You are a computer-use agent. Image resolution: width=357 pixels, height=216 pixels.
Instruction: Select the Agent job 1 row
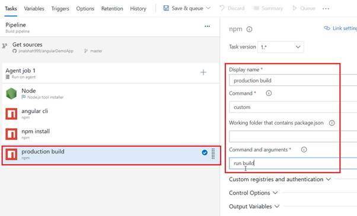coord(111,73)
